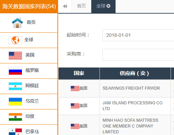
Task: Click the 起始时间 label
Action: 78,35
